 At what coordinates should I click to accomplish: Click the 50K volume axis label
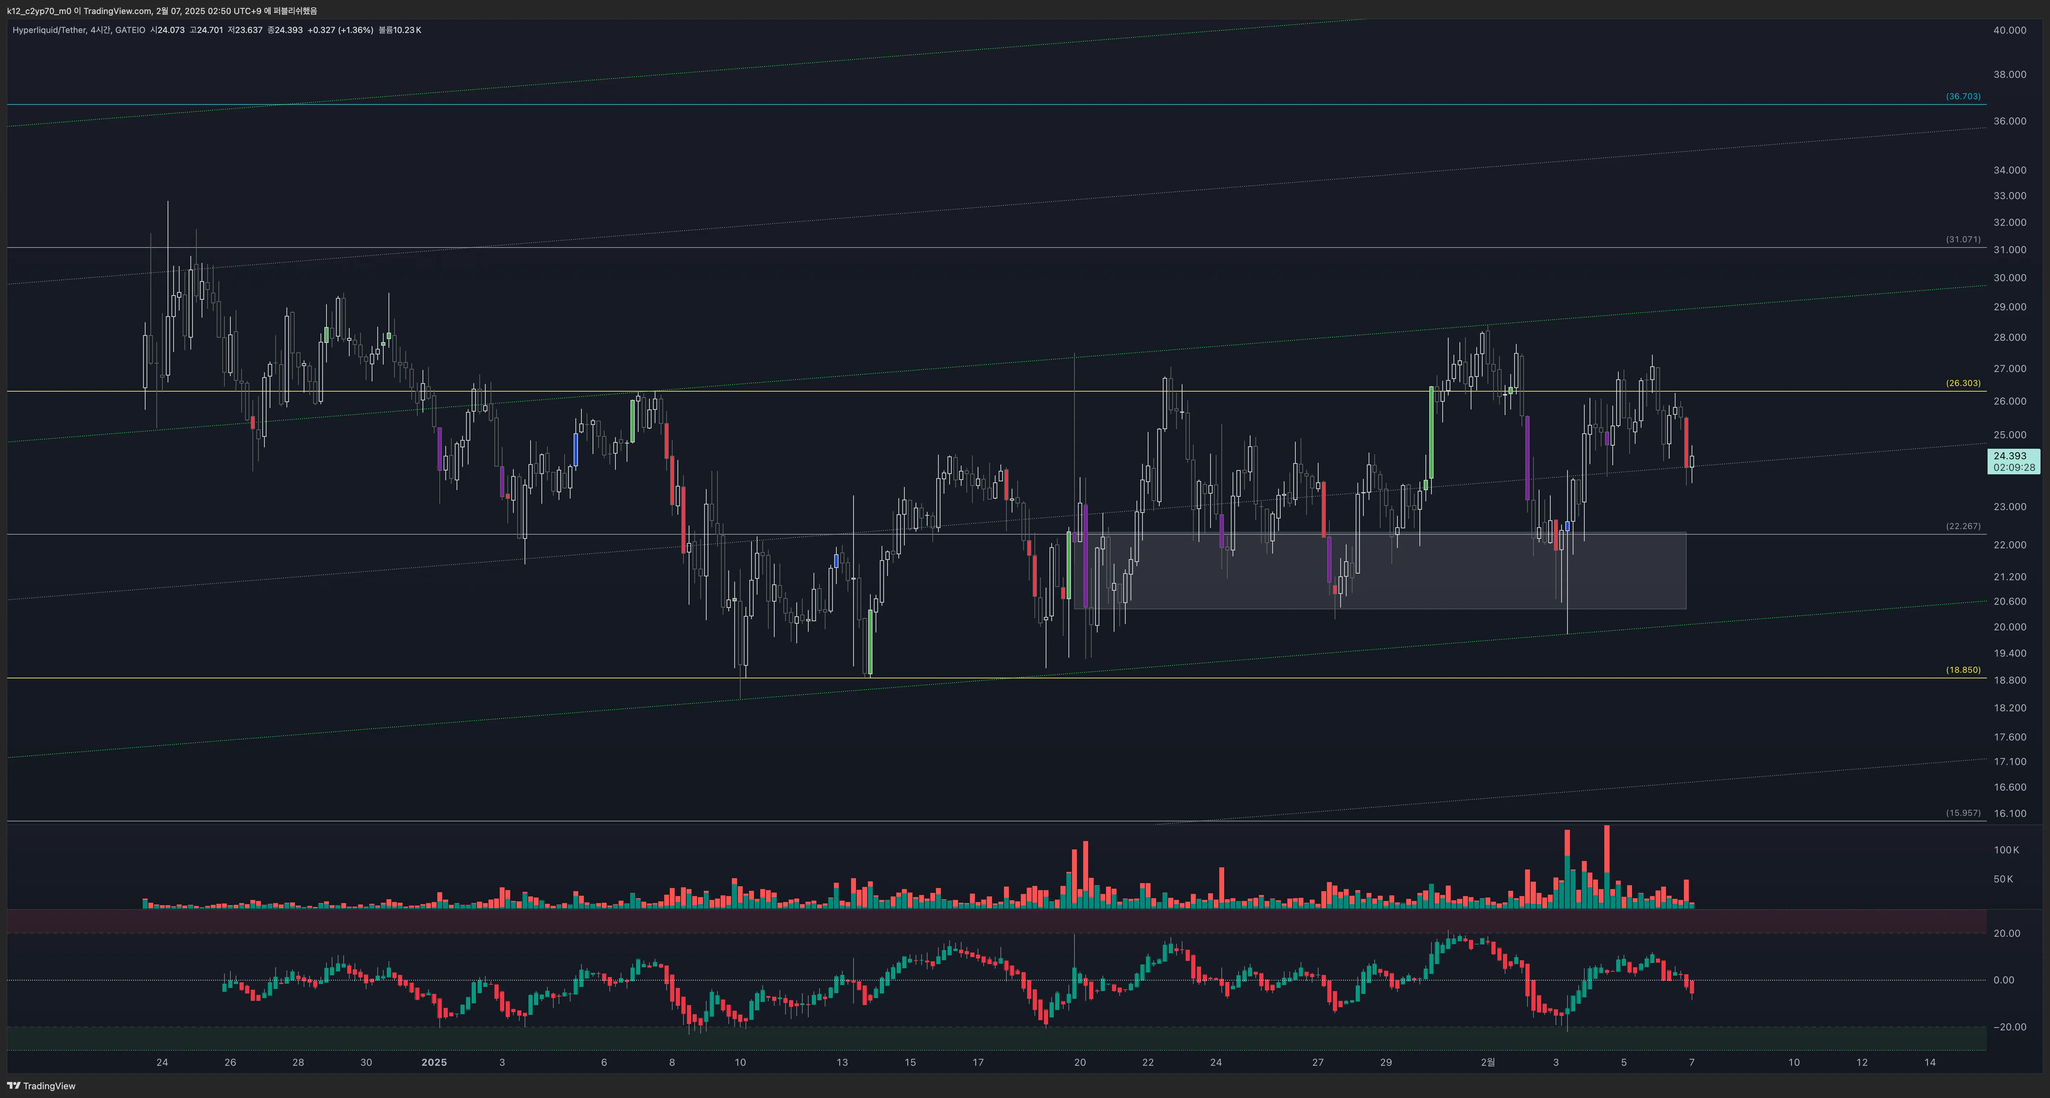tap(2003, 880)
